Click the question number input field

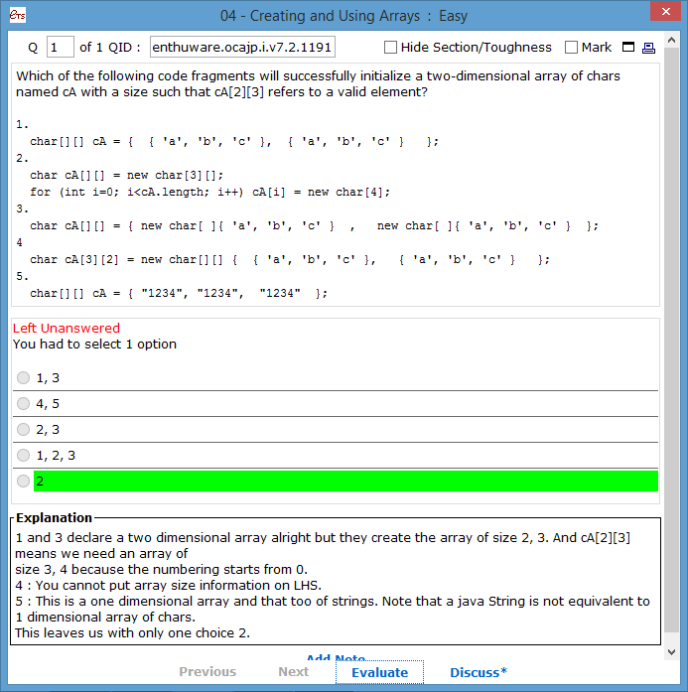61,48
